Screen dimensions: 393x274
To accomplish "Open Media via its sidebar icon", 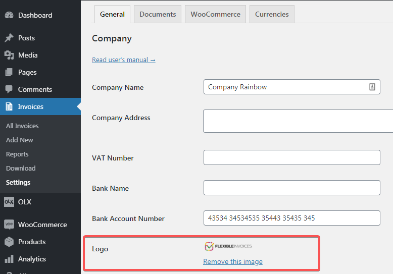I will 9,55.
